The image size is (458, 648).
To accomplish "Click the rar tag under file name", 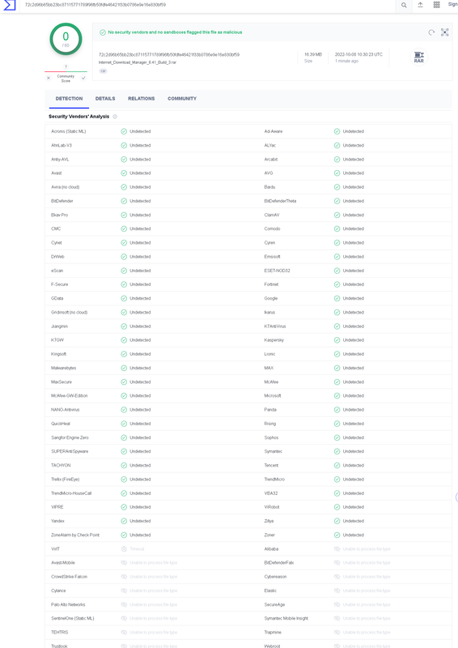I will click(x=103, y=71).
